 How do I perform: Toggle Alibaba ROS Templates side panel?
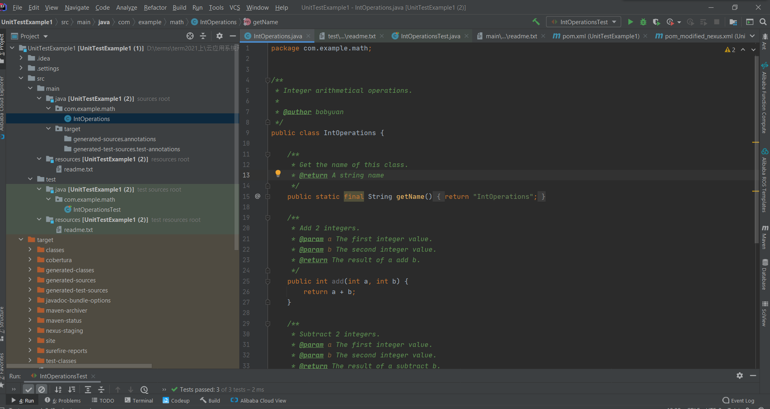point(764,180)
